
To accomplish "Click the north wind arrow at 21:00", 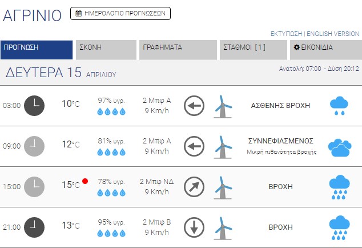I will (x=194, y=227).
